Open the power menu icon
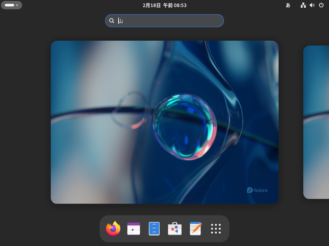 321,5
